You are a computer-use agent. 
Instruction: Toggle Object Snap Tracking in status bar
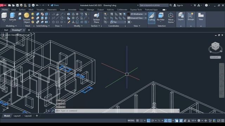pyautogui.click(x=166, y=120)
